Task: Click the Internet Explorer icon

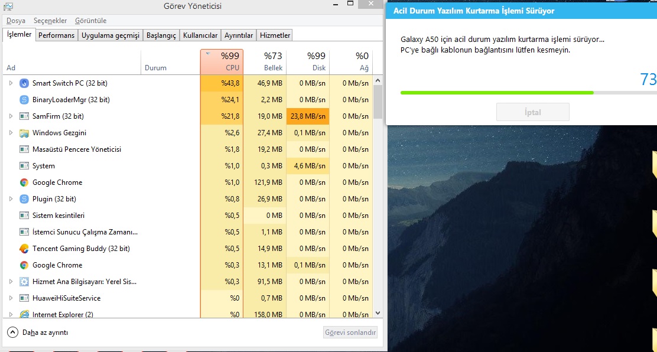Action: tap(24, 314)
